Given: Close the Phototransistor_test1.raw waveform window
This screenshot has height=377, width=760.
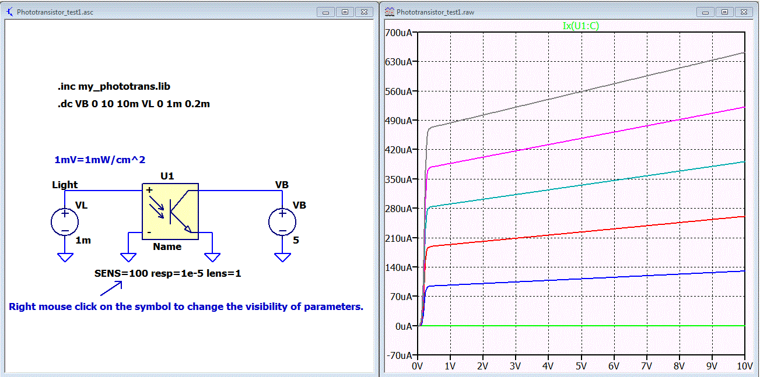Looking at the screenshot, I should click(x=743, y=12).
